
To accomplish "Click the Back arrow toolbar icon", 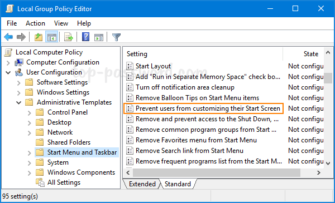I will (8, 37).
